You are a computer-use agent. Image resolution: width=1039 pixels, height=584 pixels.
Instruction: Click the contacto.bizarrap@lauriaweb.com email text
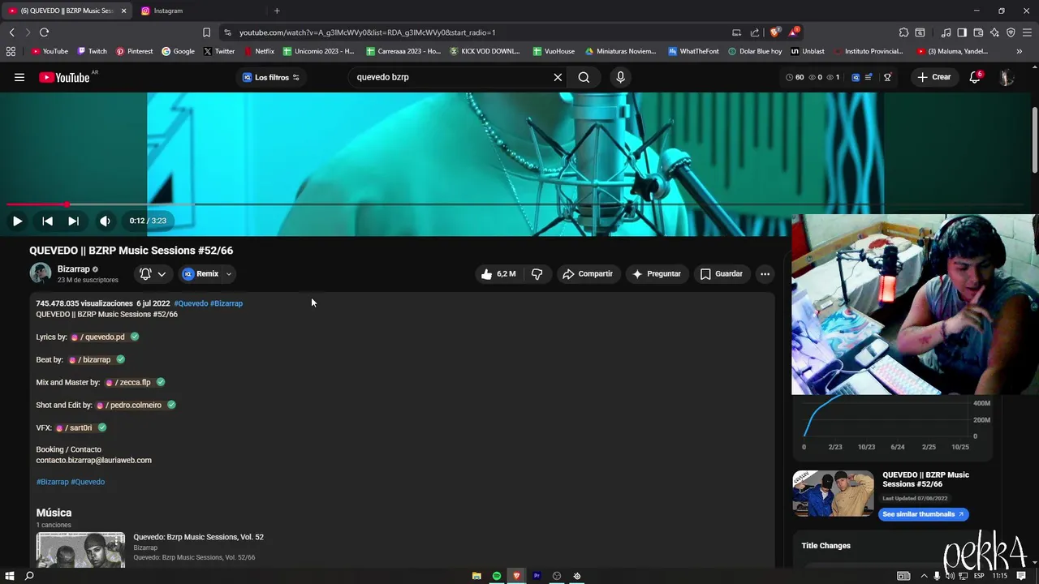[93, 460]
